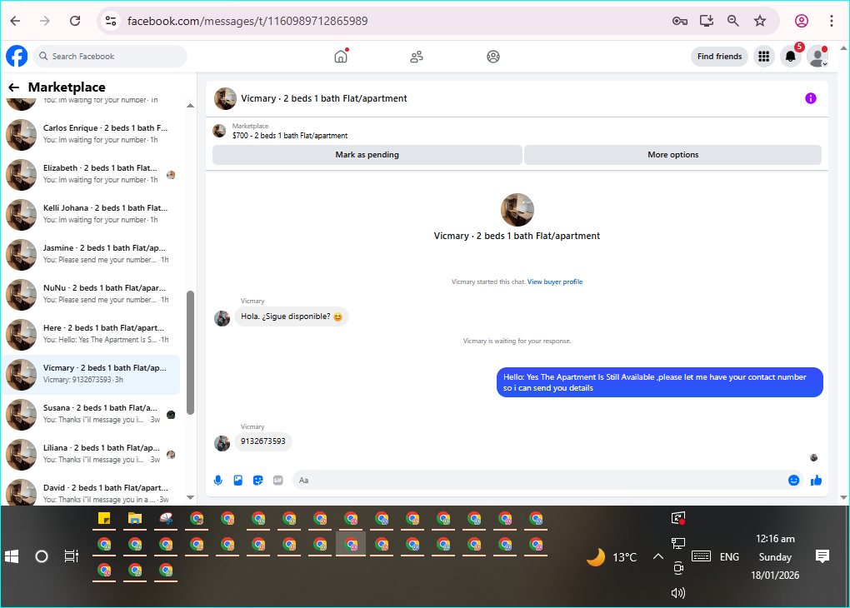Open Carlos Enrique conversation
Screen dimensions: 850x608
click(x=92, y=134)
